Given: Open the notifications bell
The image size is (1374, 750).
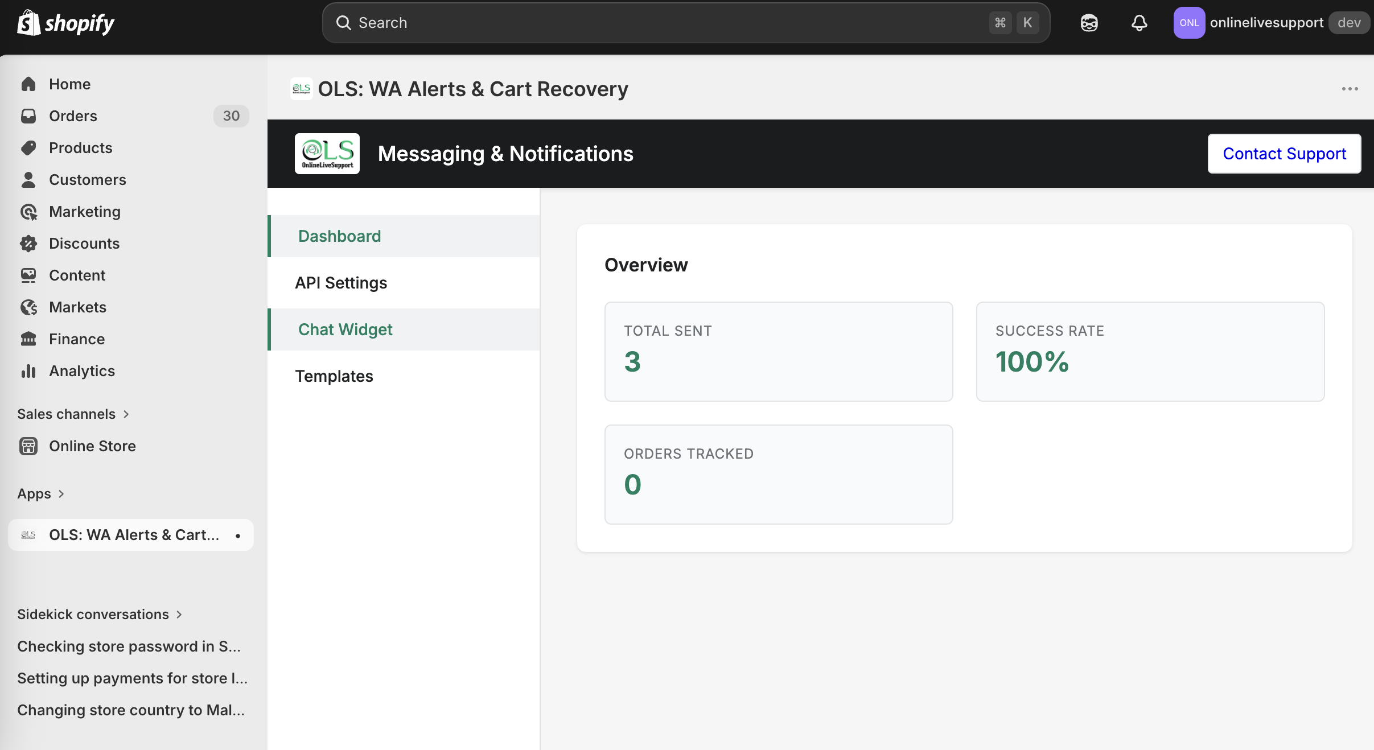Looking at the screenshot, I should click(1139, 23).
